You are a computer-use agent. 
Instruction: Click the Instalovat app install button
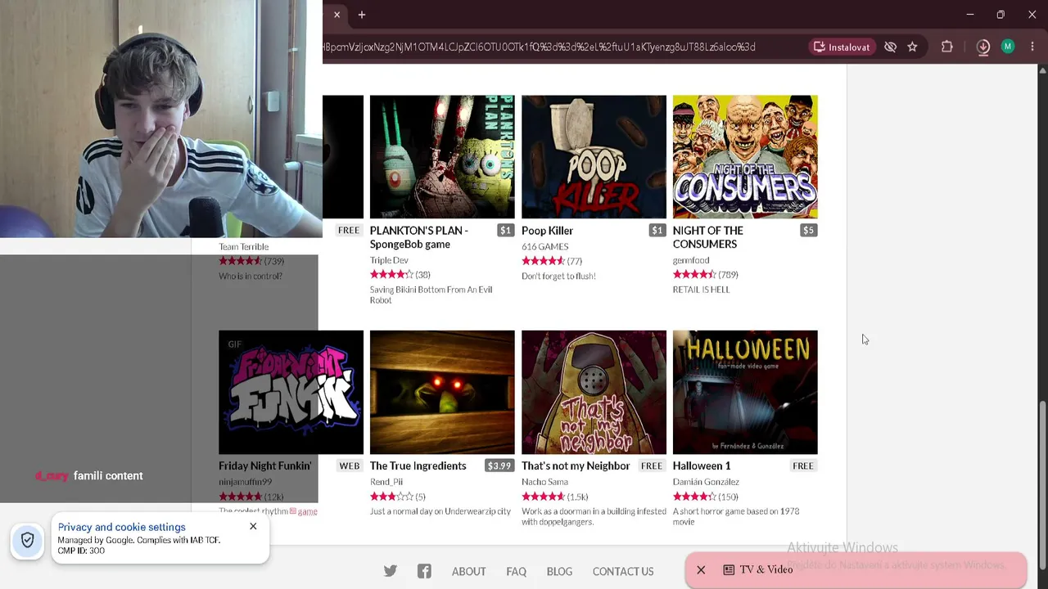pyautogui.click(x=842, y=47)
